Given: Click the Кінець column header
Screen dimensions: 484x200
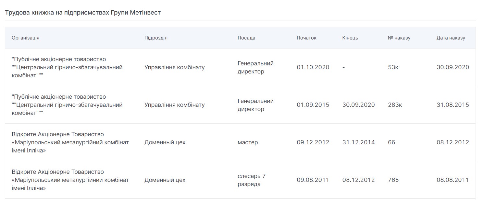Looking at the screenshot, I should [350, 38].
